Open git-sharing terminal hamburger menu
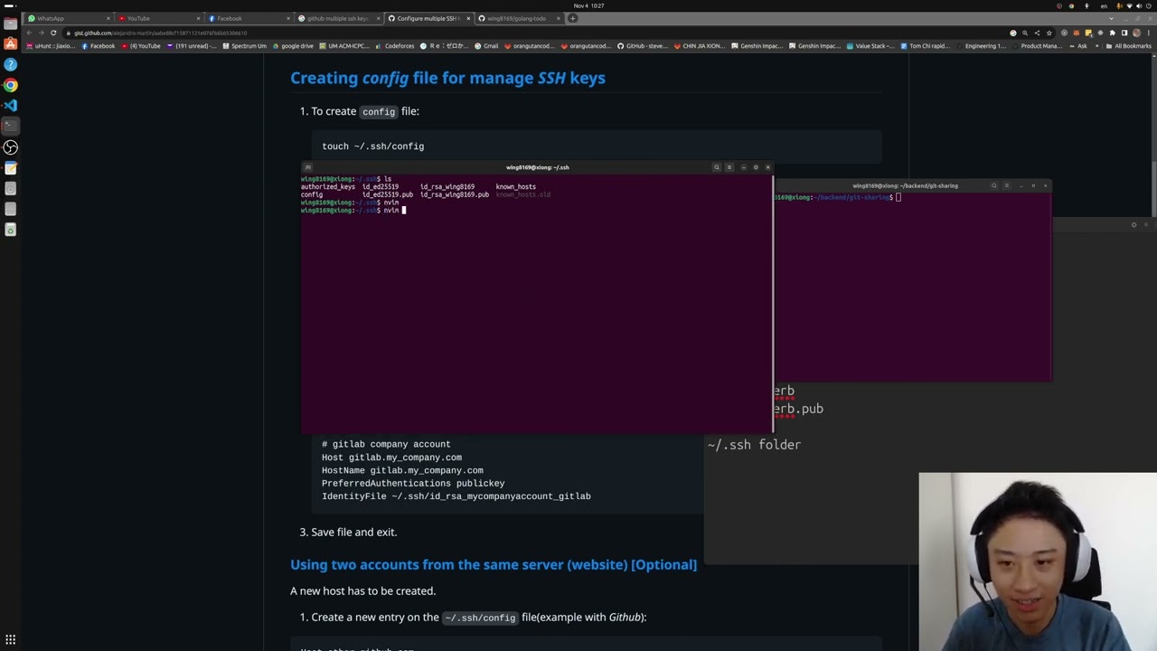 (1007, 185)
